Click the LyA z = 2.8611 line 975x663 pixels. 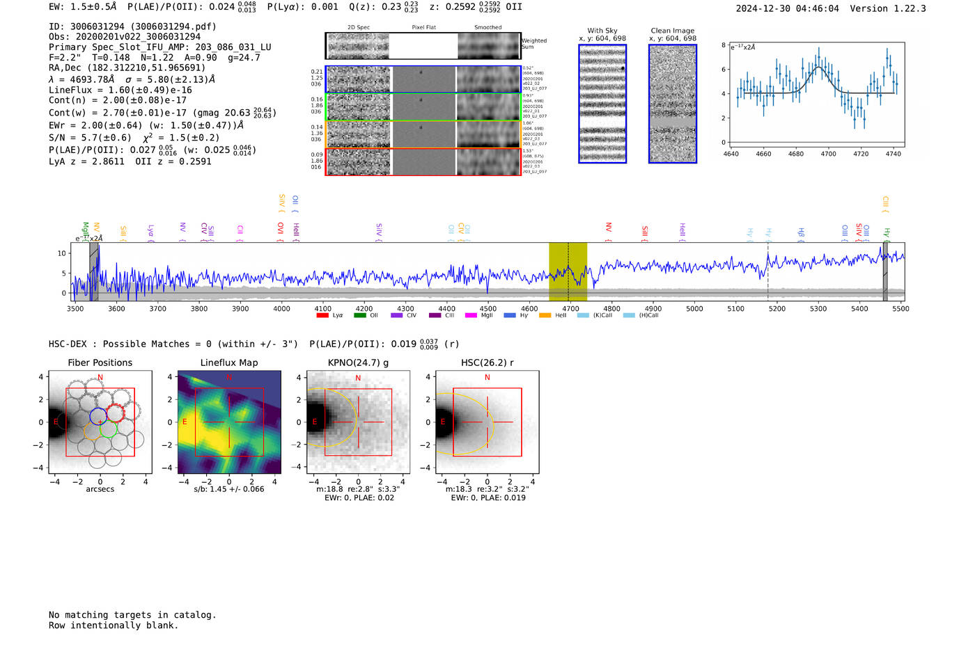(x=87, y=161)
